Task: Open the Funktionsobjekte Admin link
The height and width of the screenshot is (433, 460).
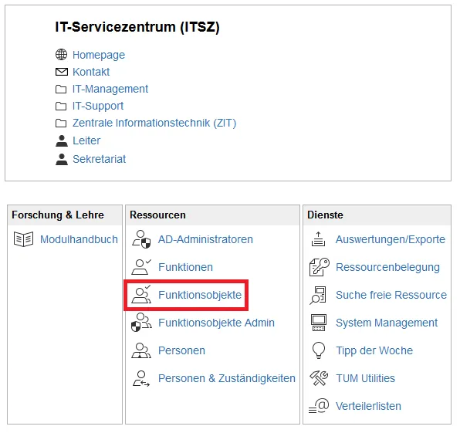Action: pos(216,323)
